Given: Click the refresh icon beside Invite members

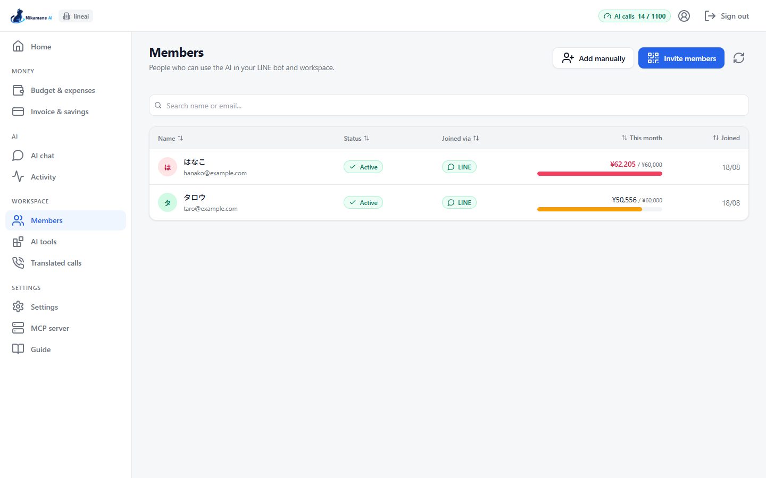Looking at the screenshot, I should point(739,58).
